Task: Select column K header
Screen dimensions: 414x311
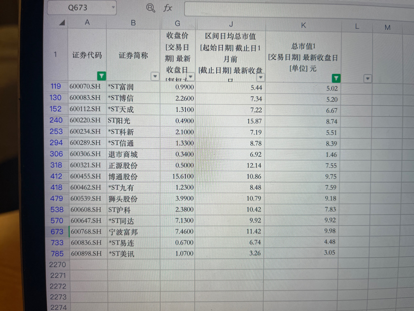Action: [303, 26]
